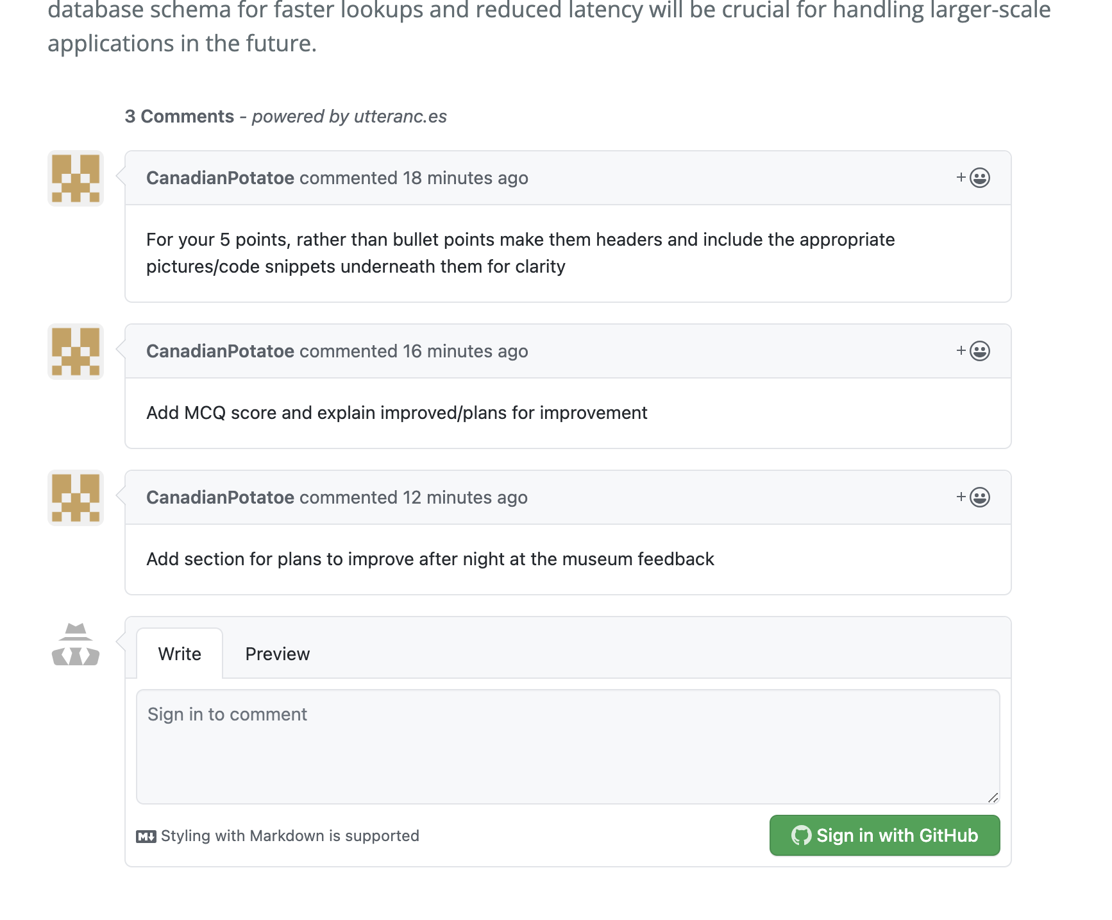Open CanadianPotatoe avatar on third comment
The height and width of the screenshot is (920, 1112).
tap(76, 498)
